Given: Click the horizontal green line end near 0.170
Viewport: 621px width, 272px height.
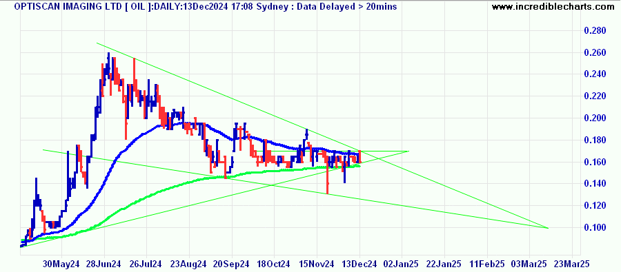Looking at the screenshot, I should coord(408,151).
